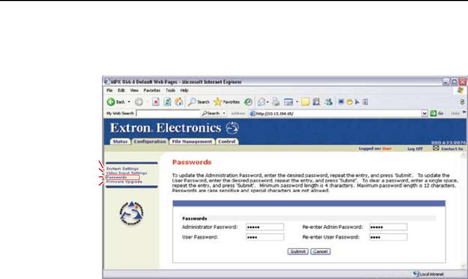Switch to the File Management tab
468x279 pixels.
pos(192,142)
